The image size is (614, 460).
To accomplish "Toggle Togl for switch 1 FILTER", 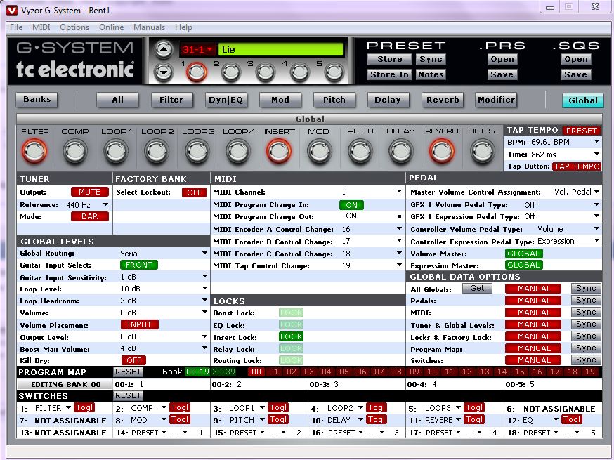I will (x=84, y=407).
